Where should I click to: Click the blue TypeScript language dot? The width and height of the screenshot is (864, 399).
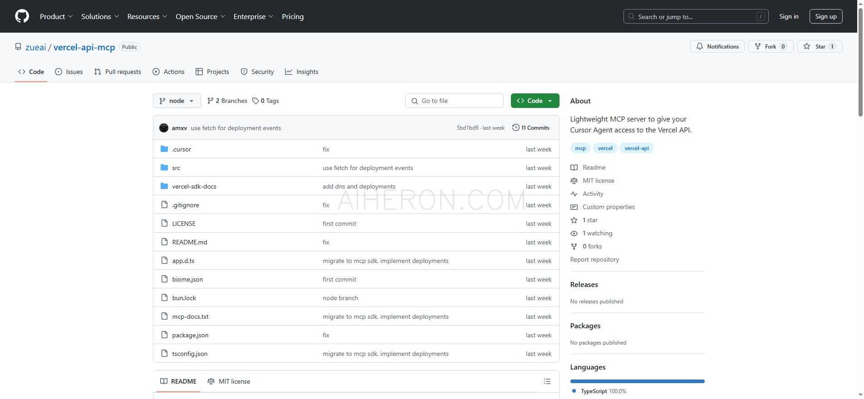[x=574, y=391]
